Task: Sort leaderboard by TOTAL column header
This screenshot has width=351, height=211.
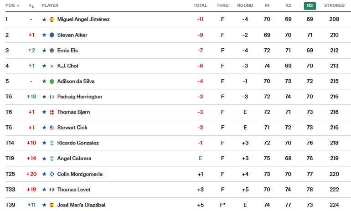Action: tap(200, 5)
